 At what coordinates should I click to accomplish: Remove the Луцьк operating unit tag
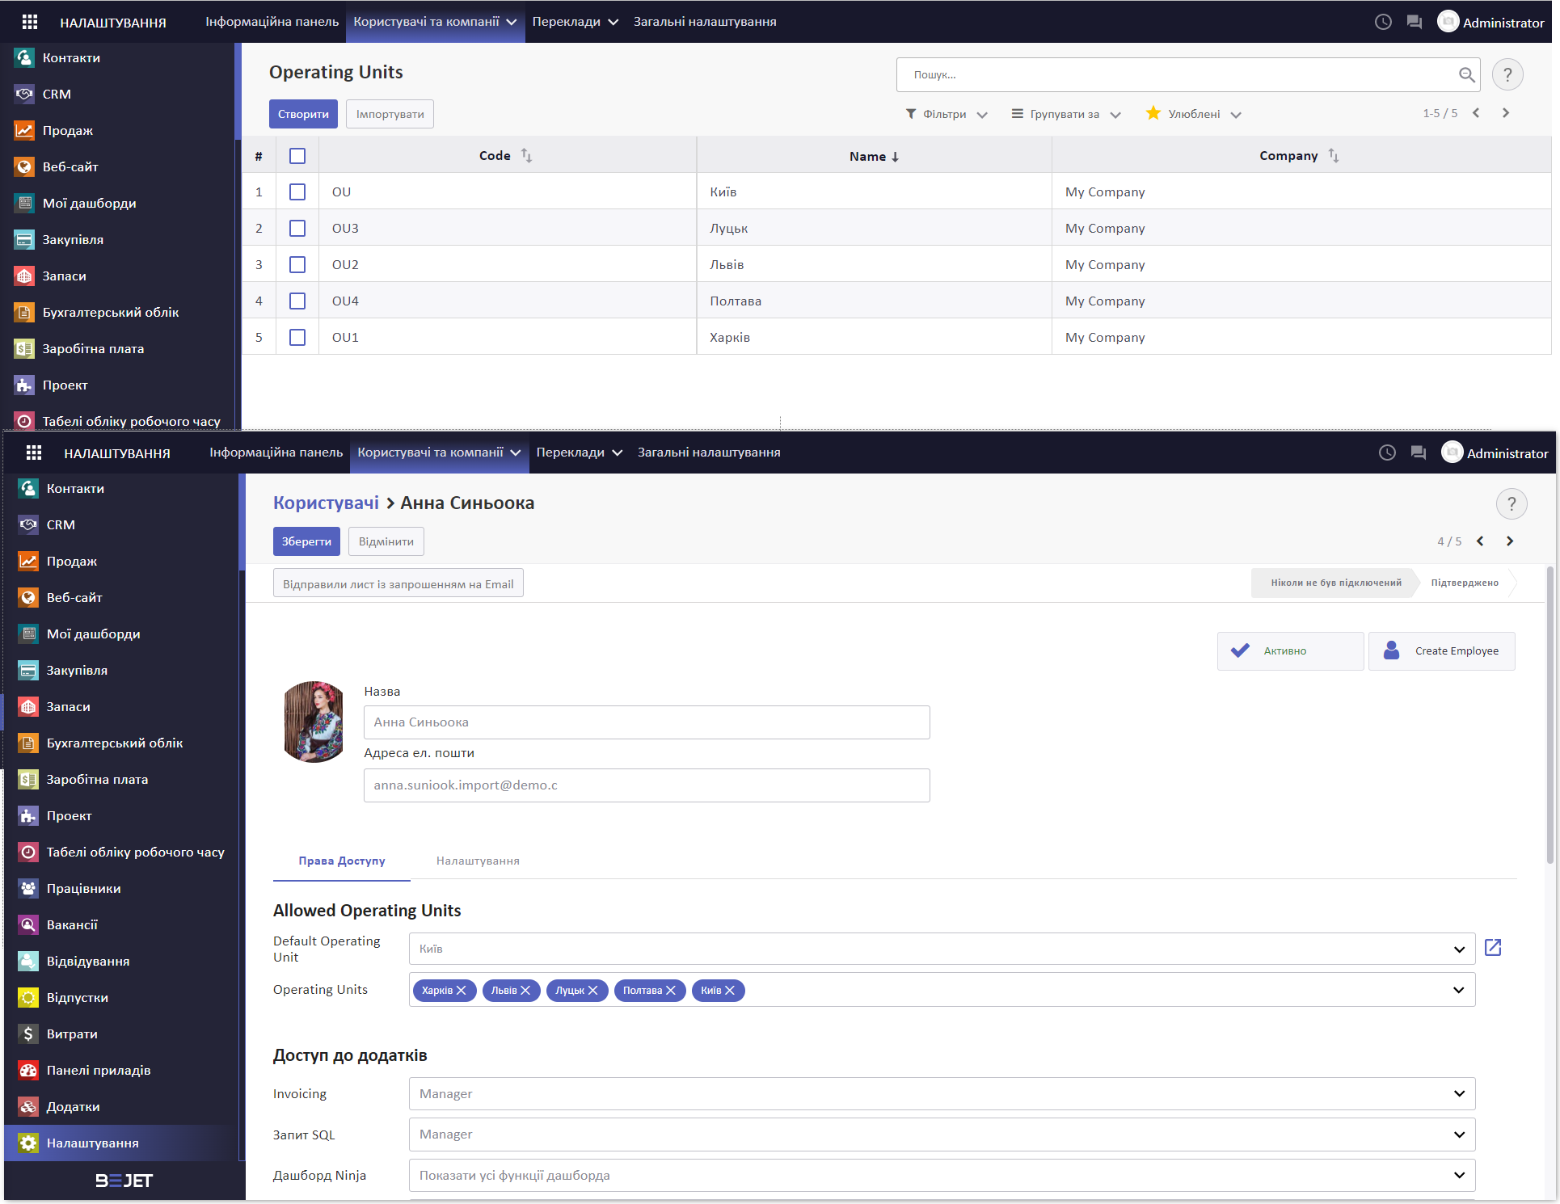click(x=592, y=991)
